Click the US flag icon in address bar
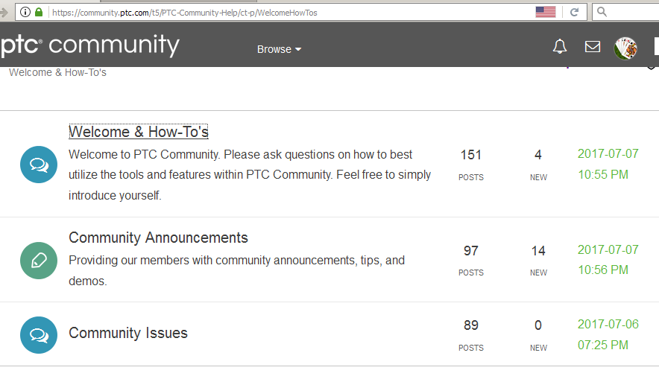 pos(546,12)
